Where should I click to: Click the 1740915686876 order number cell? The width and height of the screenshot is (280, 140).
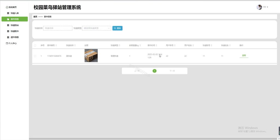pos(54,56)
